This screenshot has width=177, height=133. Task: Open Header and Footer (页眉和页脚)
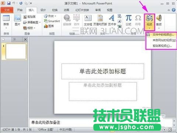[100, 20]
